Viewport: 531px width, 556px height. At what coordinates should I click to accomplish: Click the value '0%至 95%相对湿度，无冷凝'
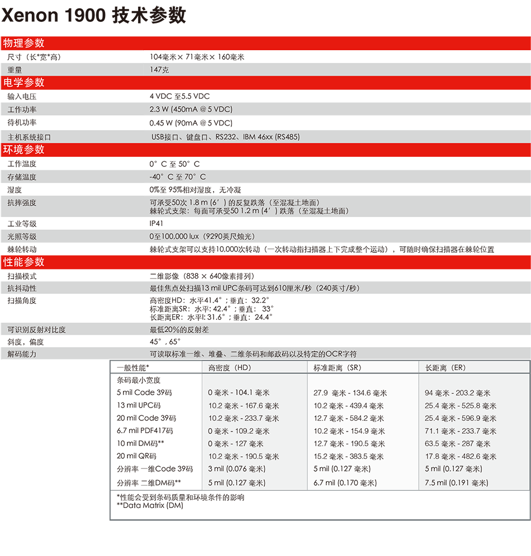point(195,190)
